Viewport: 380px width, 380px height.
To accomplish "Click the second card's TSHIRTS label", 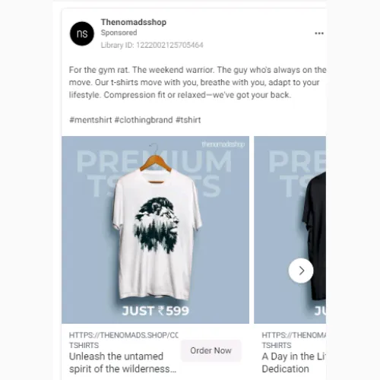I will click(277, 345).
